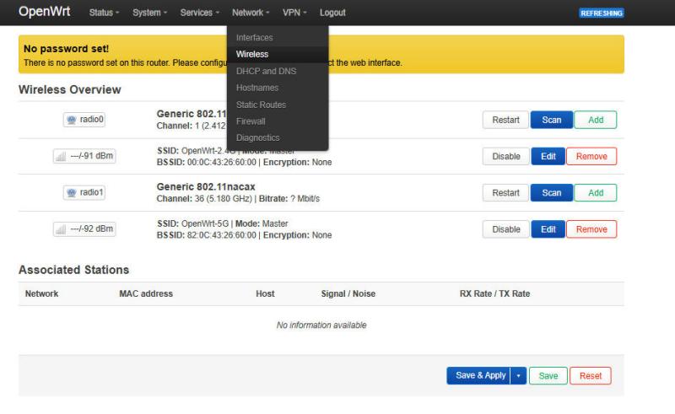675x414 pixels.
Task: Expand the Save & Apply options arrow
Action: coord(518,376)
